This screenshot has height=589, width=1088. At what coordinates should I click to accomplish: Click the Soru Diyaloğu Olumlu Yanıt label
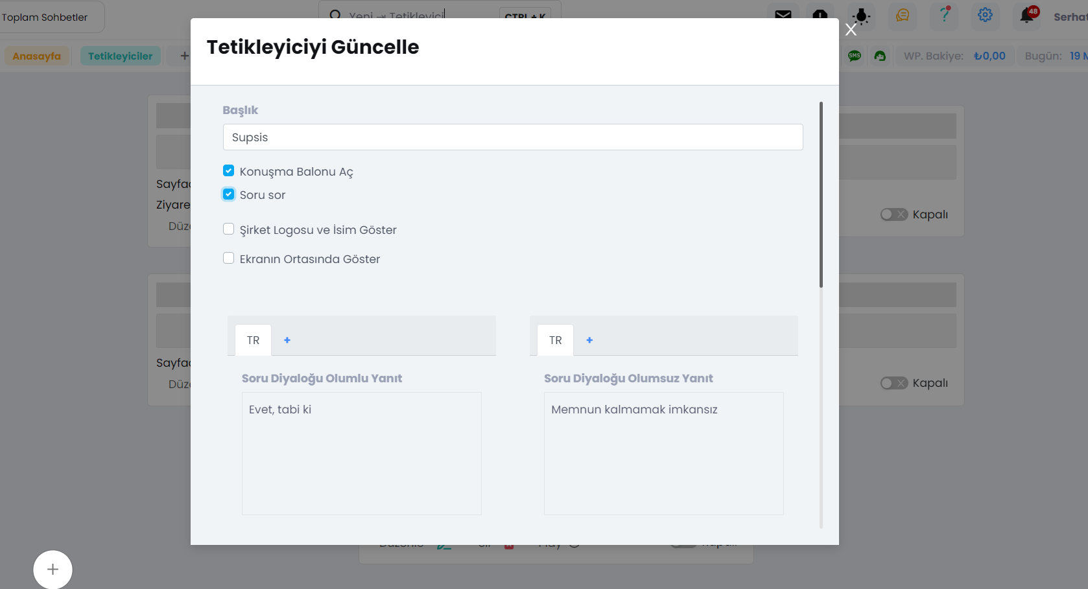[x=322, y=378]
